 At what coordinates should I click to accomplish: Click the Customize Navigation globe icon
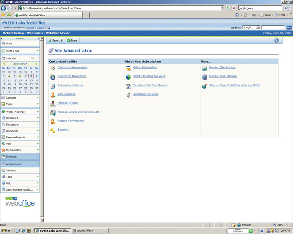coord(53,77)
